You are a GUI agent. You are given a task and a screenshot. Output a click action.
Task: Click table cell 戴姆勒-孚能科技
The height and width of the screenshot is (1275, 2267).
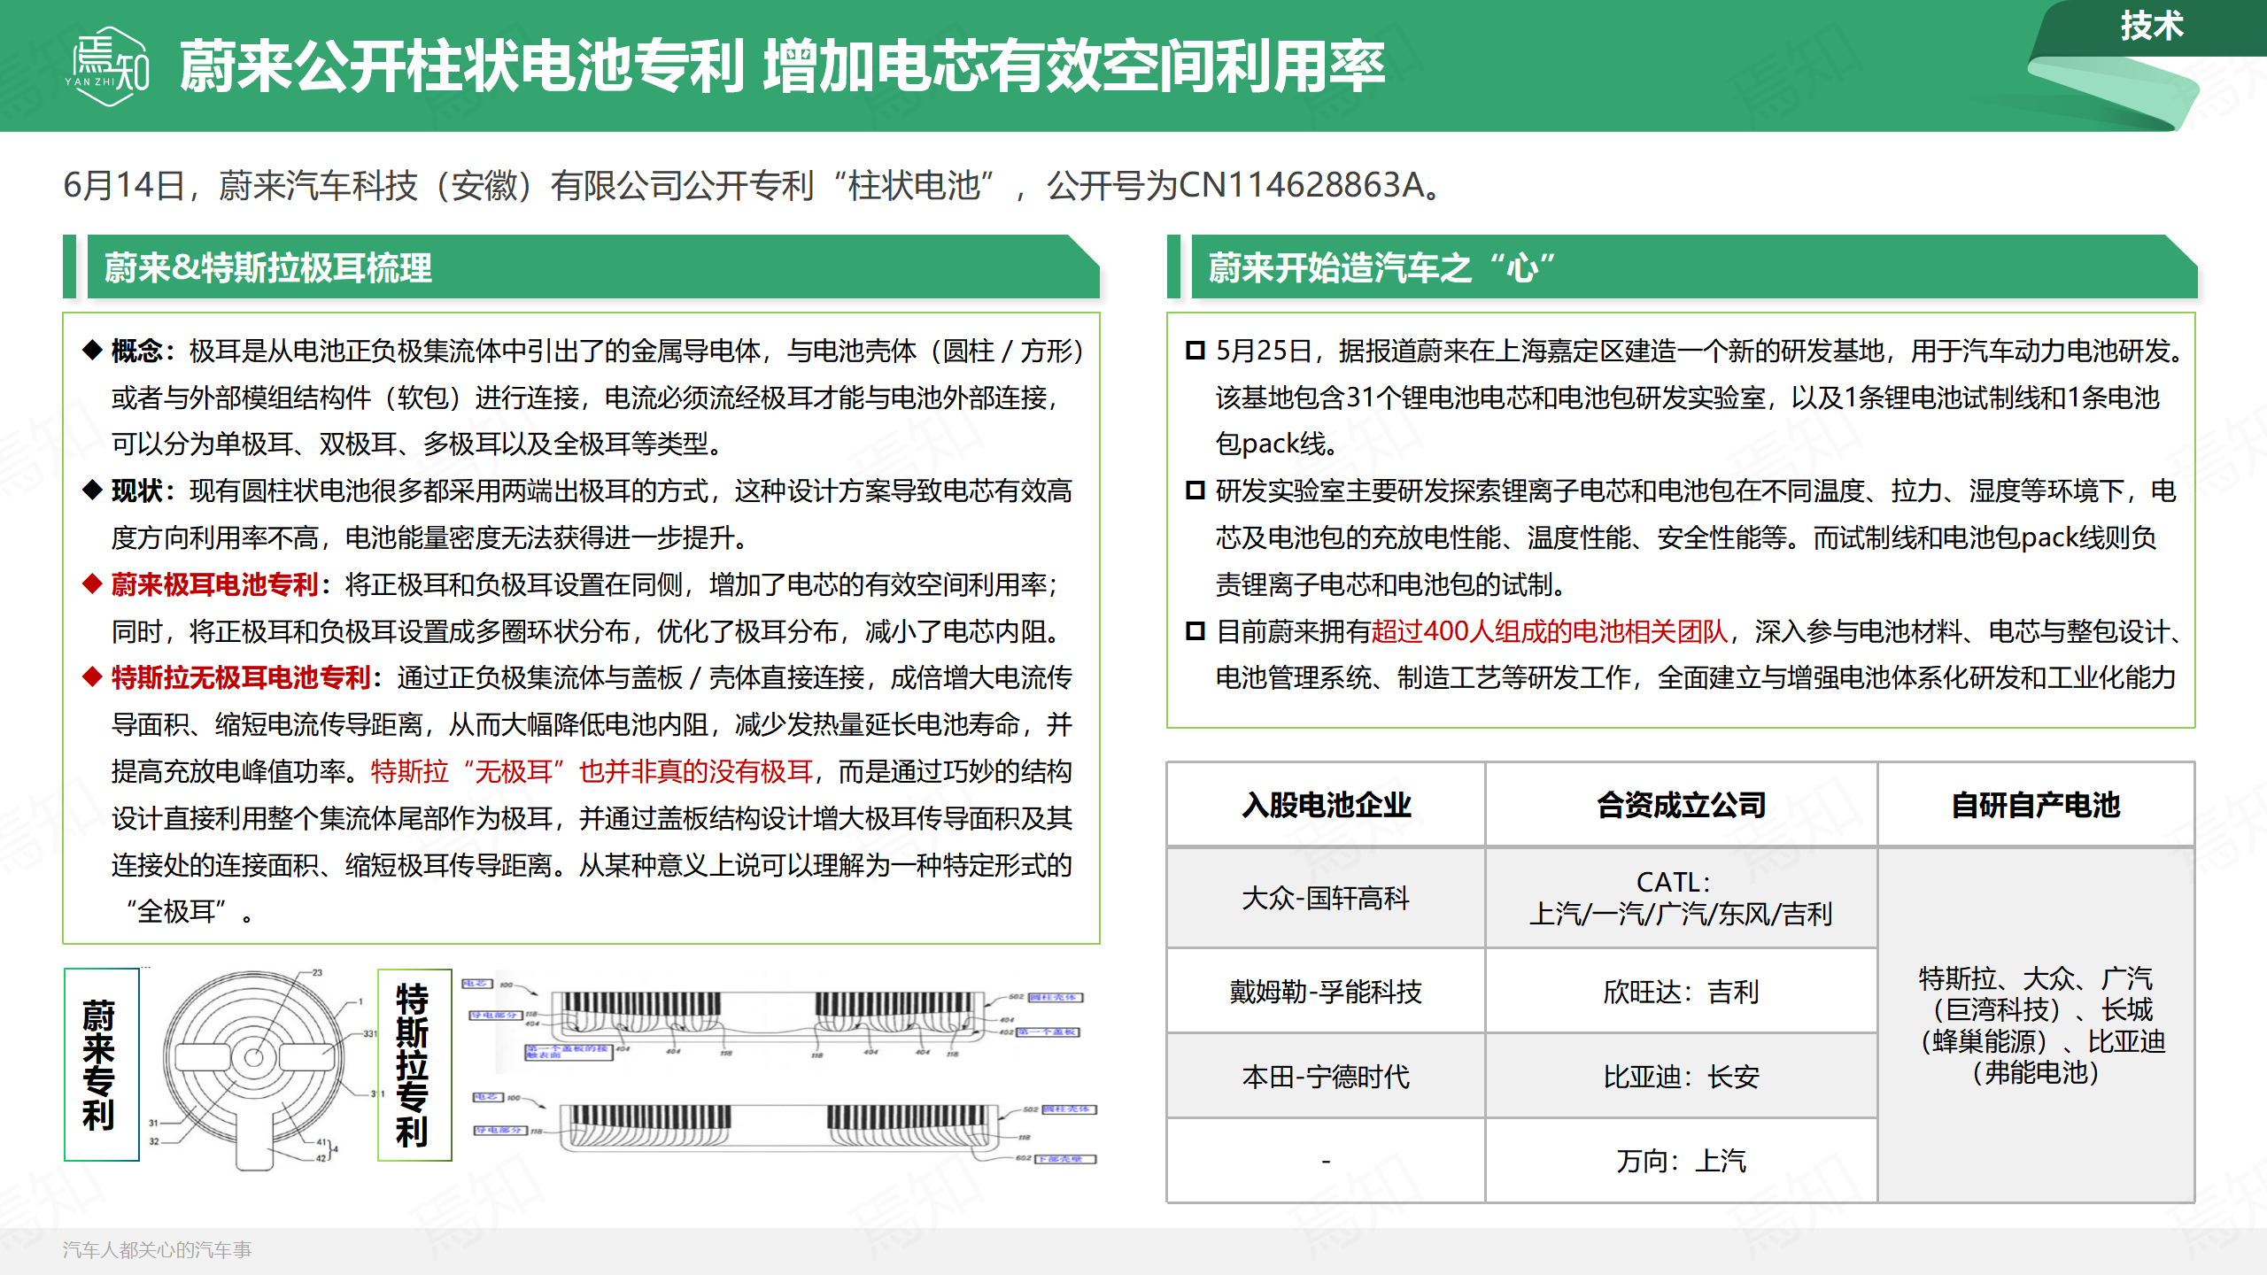(x=1326, y=992)
